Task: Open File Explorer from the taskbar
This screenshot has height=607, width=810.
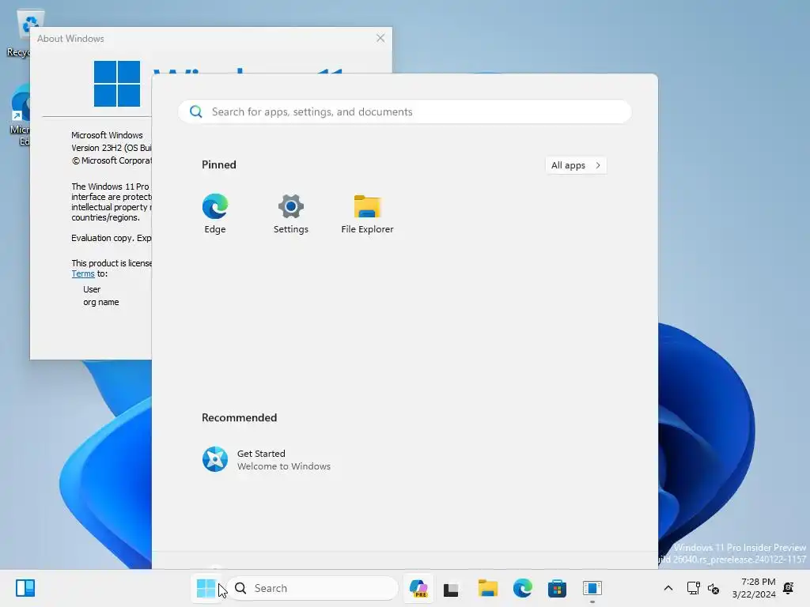Action: click(487, 588)
